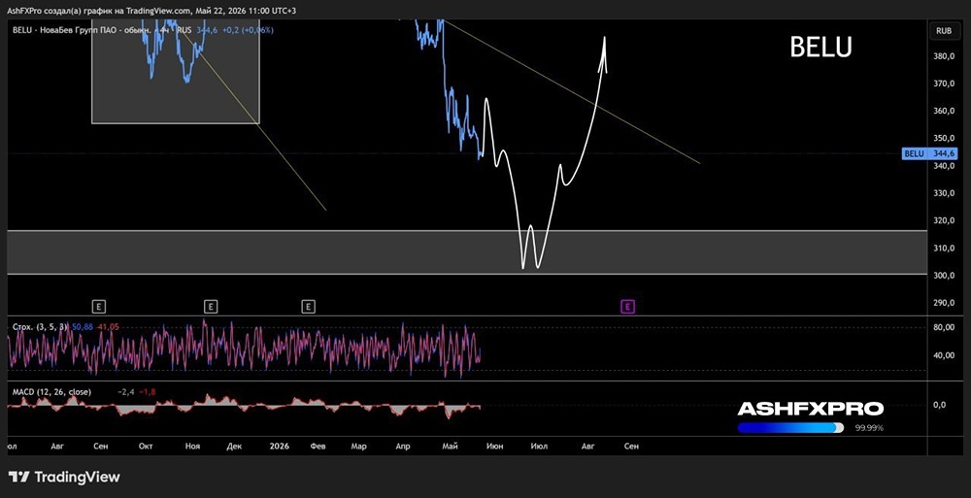Viewport: 971px width, 498px height.
Task: Click the 40,00 stochastic scale value
Action: [944, 355]
